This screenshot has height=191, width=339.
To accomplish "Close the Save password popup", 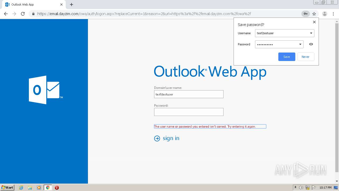I will pyautogui.click(x=314, y=22).
